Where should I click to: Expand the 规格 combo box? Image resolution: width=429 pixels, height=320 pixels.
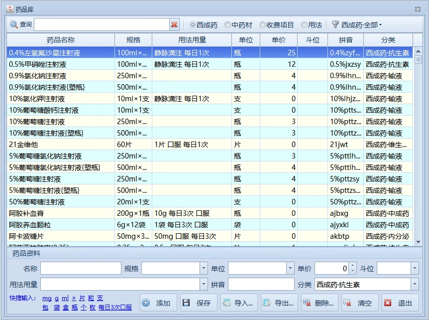pos(204,268)
